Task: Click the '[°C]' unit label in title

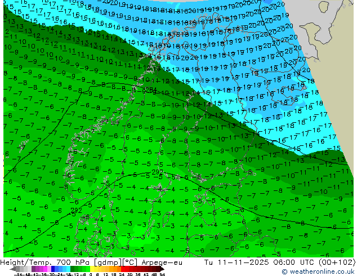Action: point(130,262)
